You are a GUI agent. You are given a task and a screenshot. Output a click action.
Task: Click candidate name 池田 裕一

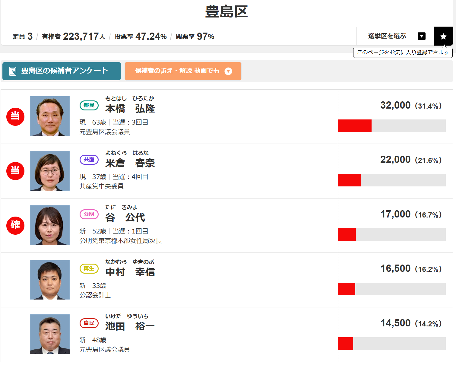click(x=130, y=326)
